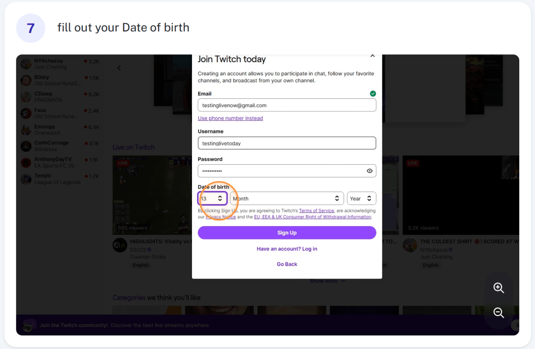Click the ESLCS channel avatar icon
Image resolution: width=535 pixels, height=349 pixels.
(x=120, y=245)
